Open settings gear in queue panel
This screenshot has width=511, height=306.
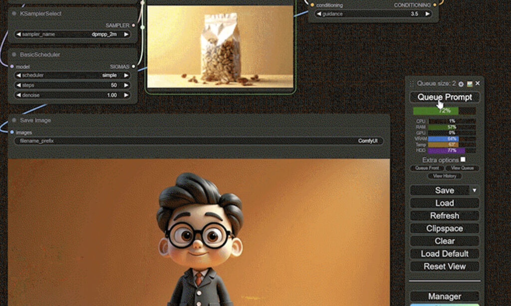pos(461,84)
